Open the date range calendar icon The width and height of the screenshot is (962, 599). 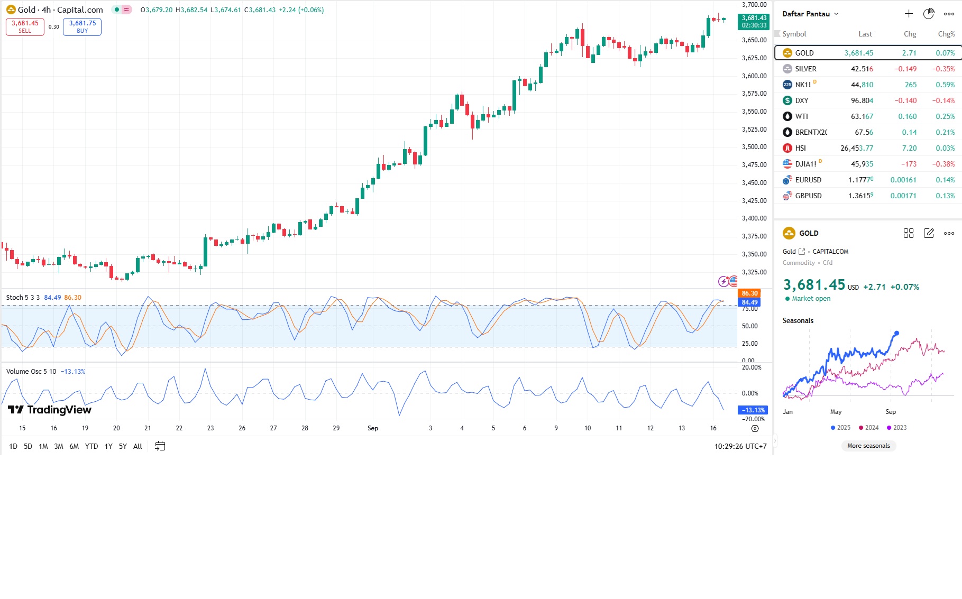[x=160, y=446]
